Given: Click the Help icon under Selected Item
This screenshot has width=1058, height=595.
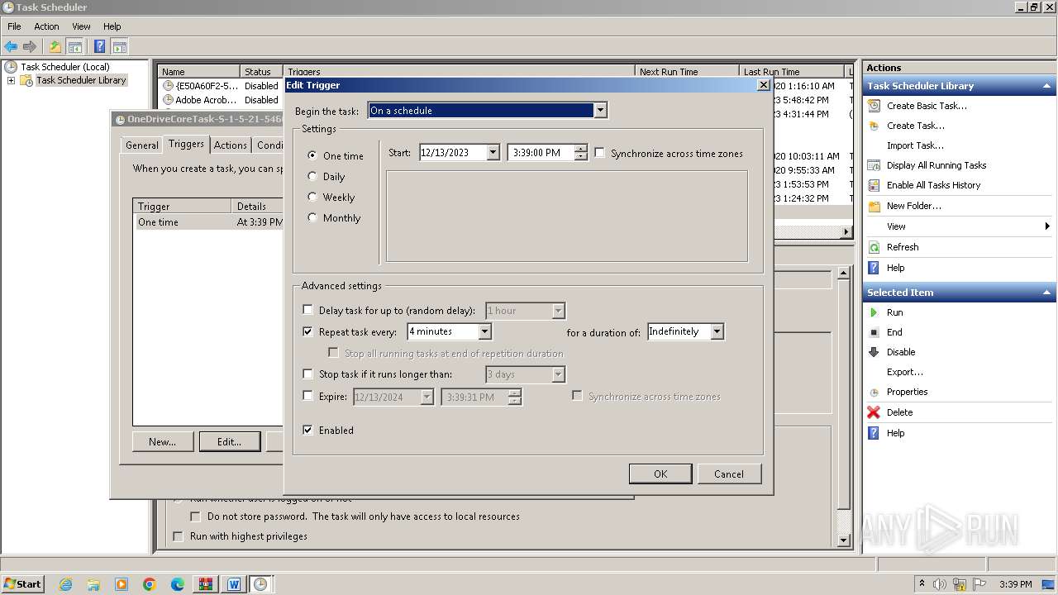Looking at the screenshot, I should click(874, 433).
